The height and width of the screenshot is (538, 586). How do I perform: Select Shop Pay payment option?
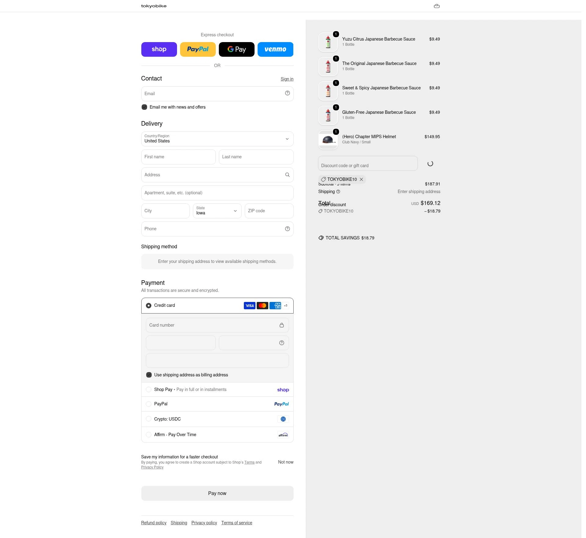pyautogui.click(x=149, y=389)
